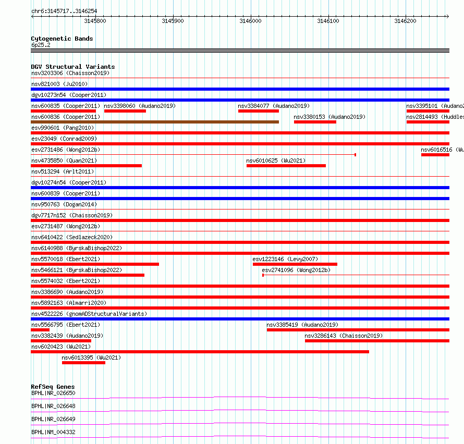This screenshot has width=464, height=444.
Task: Click dgv10274n54 (Cooper2011) label
Action: point(69,182)
